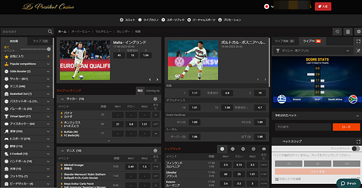Open the settings gear icon
Image resolution: width=362 pixels, height=188 pixels.
tap(358, 32)
